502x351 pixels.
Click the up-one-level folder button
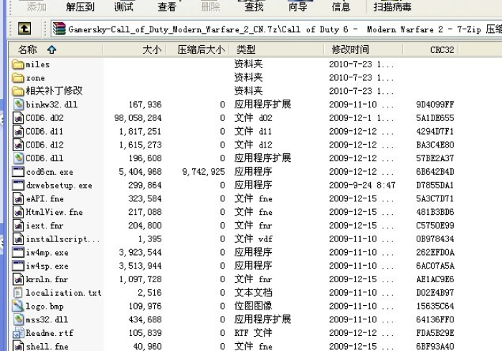pyautogui.click(x=24, y=29)
